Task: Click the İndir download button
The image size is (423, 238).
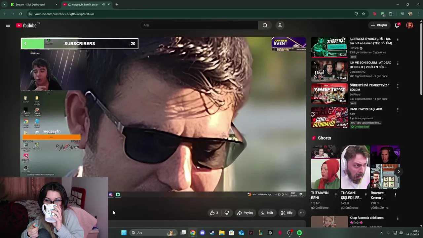Action: (267, 213)
